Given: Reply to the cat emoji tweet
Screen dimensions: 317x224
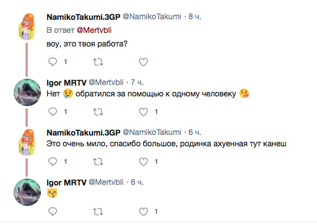Looking at the screenshot, I should pyautogui.click(x=53, y=212).
